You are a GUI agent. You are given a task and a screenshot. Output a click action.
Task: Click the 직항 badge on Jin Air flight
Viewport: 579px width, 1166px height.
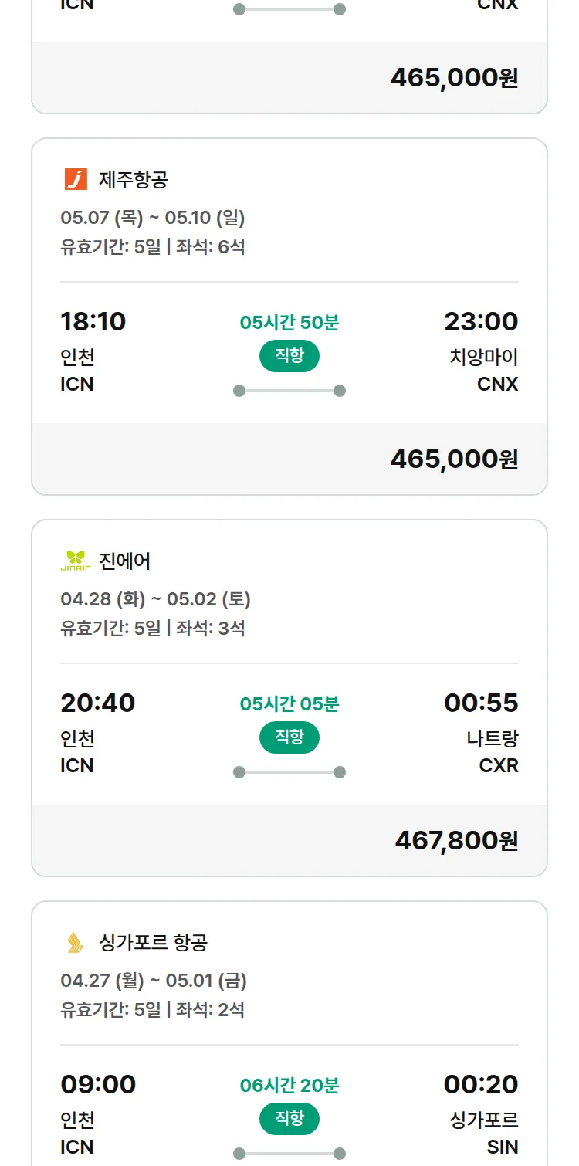click(289, 737)
